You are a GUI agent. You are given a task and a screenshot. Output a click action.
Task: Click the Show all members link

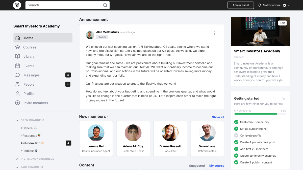pyautogui.click(x=218, y=117)
